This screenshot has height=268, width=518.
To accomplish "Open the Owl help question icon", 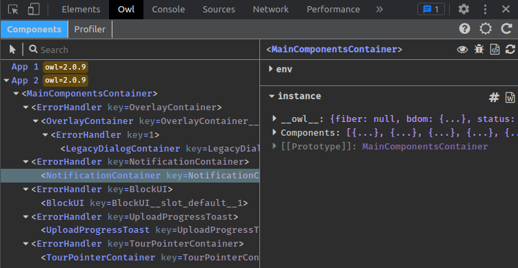I will (464, 29).
